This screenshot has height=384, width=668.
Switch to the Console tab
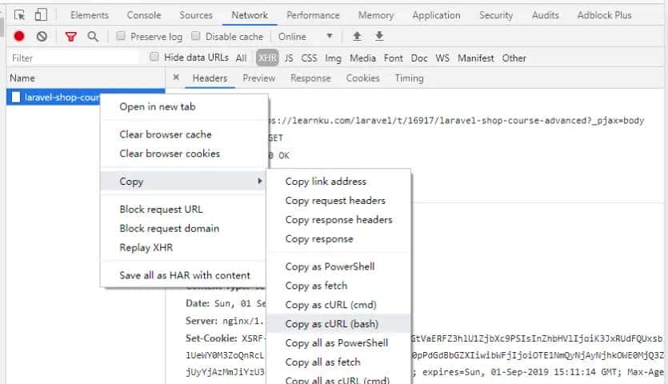(x=144, y=15)
